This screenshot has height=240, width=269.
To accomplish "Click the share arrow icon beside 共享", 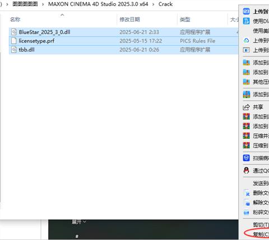I will point(246,107).
